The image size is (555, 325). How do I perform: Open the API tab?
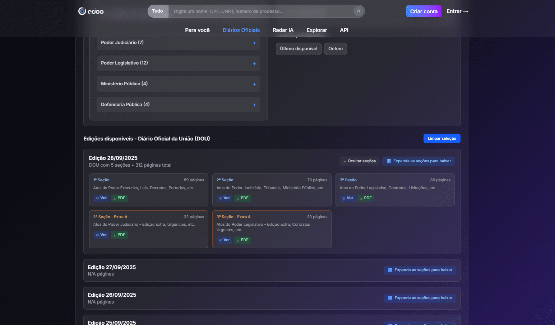[344, 30]
